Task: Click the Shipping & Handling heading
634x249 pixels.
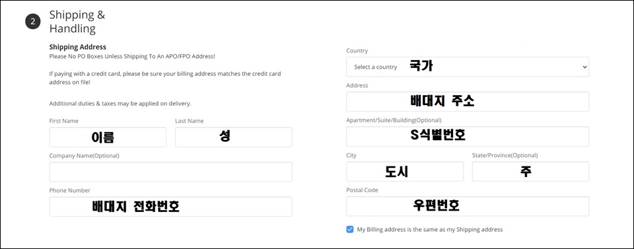Action: [x=77, y=22]
